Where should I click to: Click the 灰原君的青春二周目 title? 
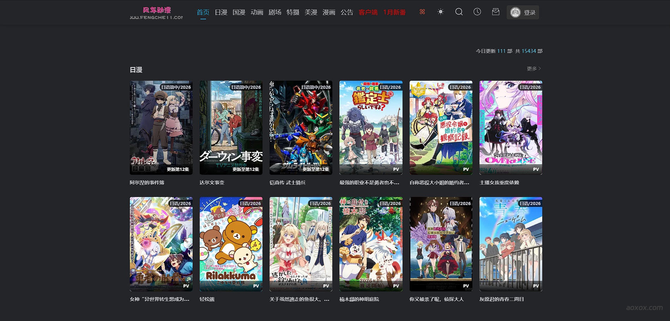501,299
